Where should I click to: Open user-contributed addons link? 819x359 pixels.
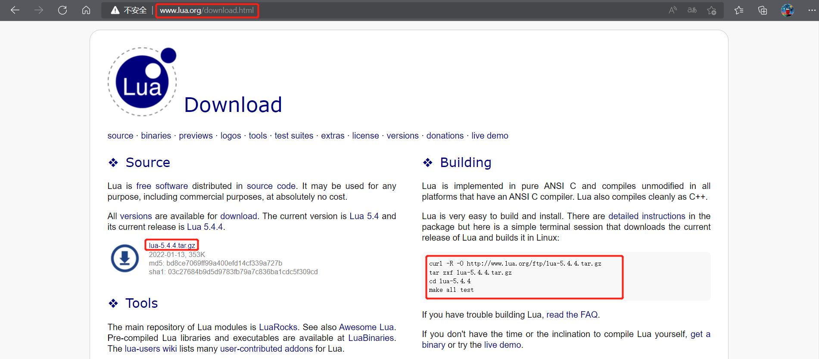[266, 349]
